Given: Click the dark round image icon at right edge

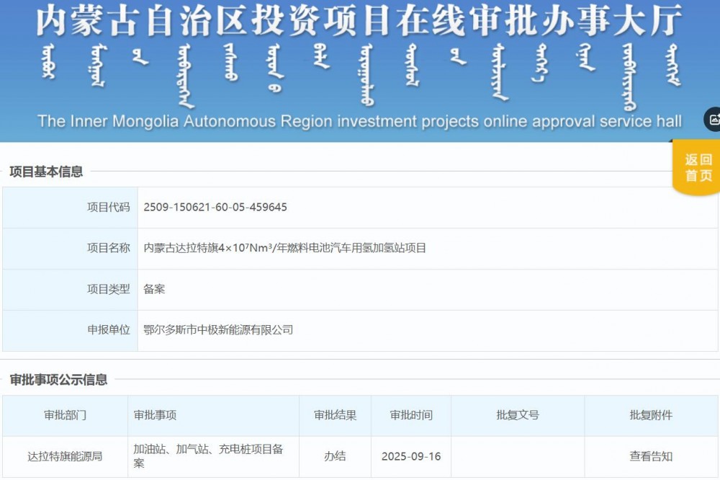Looking at the screenshot, I should [x=713, y=120].
